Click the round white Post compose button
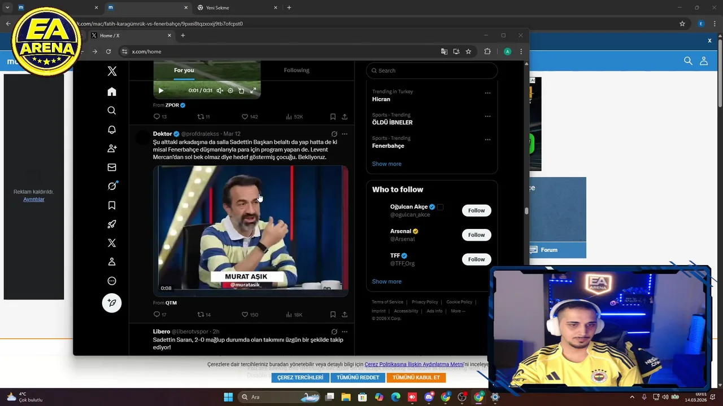The image size is (723, 406). [x=112, y=303]
